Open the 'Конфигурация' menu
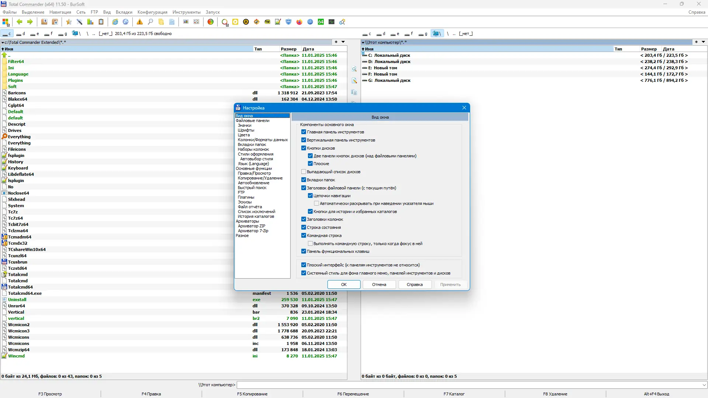 tap(152, 12)
